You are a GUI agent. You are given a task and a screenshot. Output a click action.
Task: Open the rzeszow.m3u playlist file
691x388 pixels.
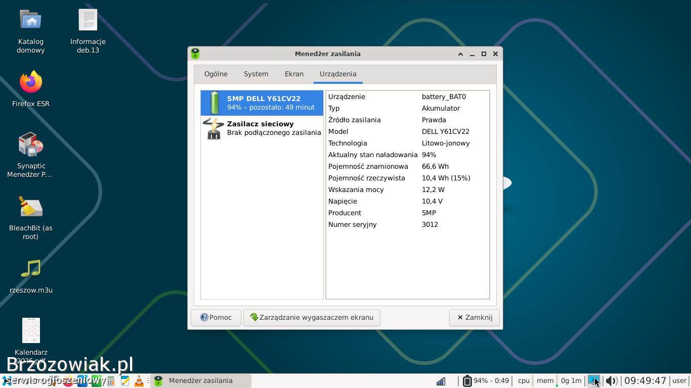(x=31, y=269)
